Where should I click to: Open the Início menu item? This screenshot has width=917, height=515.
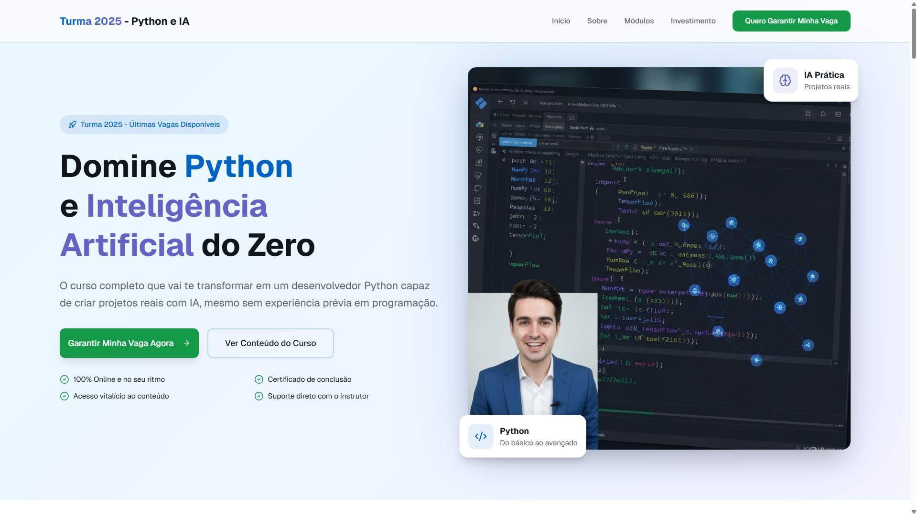pyautogui.click(x=561, y=21)
